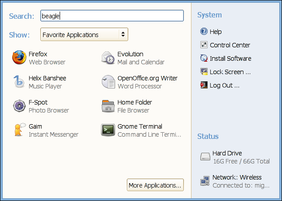Open the Show Favorite Applications dropdown
The height and width of the screenshot is (201, 282).
(x=84, y=34)
